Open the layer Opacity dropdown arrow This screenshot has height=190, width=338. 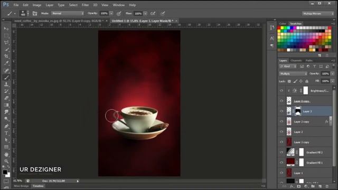coord(333,74)
